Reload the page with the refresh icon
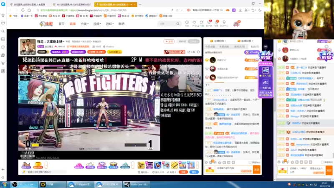Image resolution: width=334 pixels, height=188 pixels. [x=23, y=10]
